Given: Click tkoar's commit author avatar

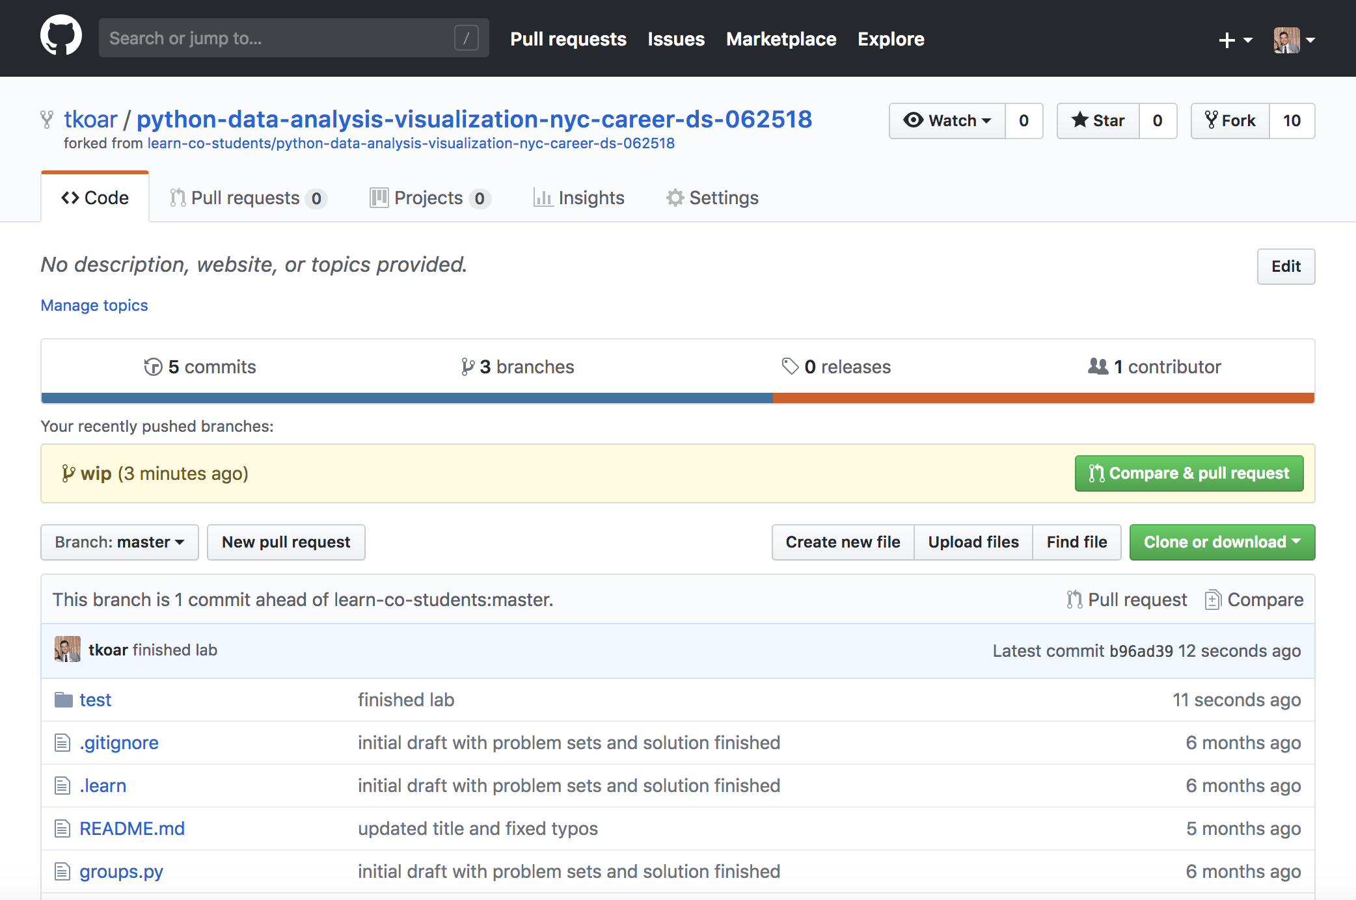Looking at the screenshot, I should tap(68, 650).
